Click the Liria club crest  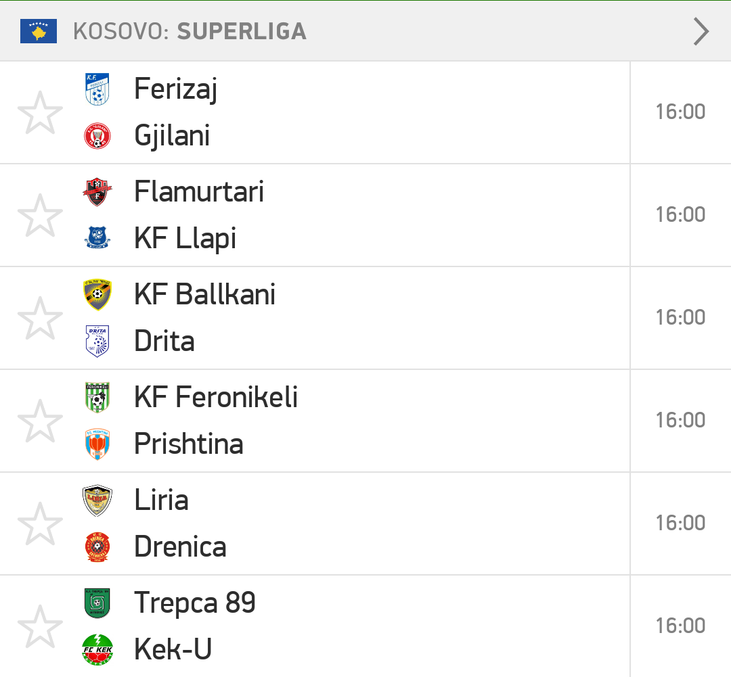point(97,500)
